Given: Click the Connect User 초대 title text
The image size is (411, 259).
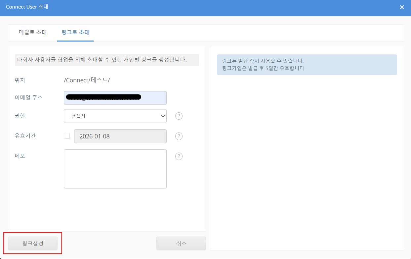Looking at the screenshot, I should pyautogui.click(x=27, y=7).
